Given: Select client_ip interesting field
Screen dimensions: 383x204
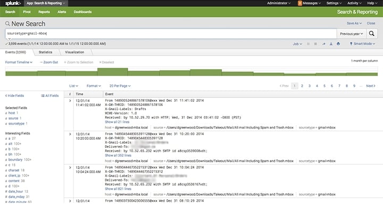Looking at the screenshot, I should pos(14,175).
